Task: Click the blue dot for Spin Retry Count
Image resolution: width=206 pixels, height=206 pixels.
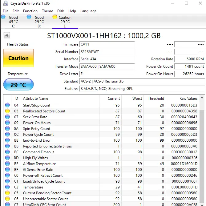Action: click(x=7, y=128)
